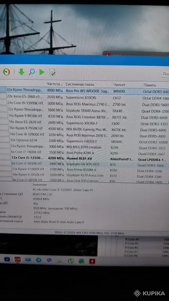The image size is (169, 301).
Task: Open AIDA64 red '64' taskbar icon
Action: (x=17, y=259)
